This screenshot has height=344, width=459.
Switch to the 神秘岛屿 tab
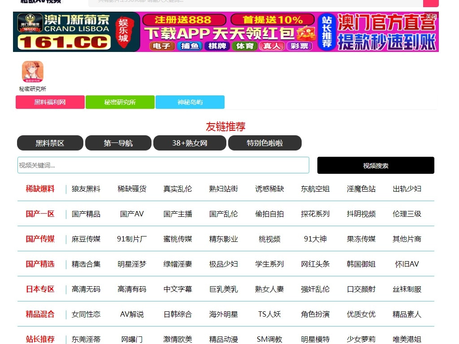(190, 102)
